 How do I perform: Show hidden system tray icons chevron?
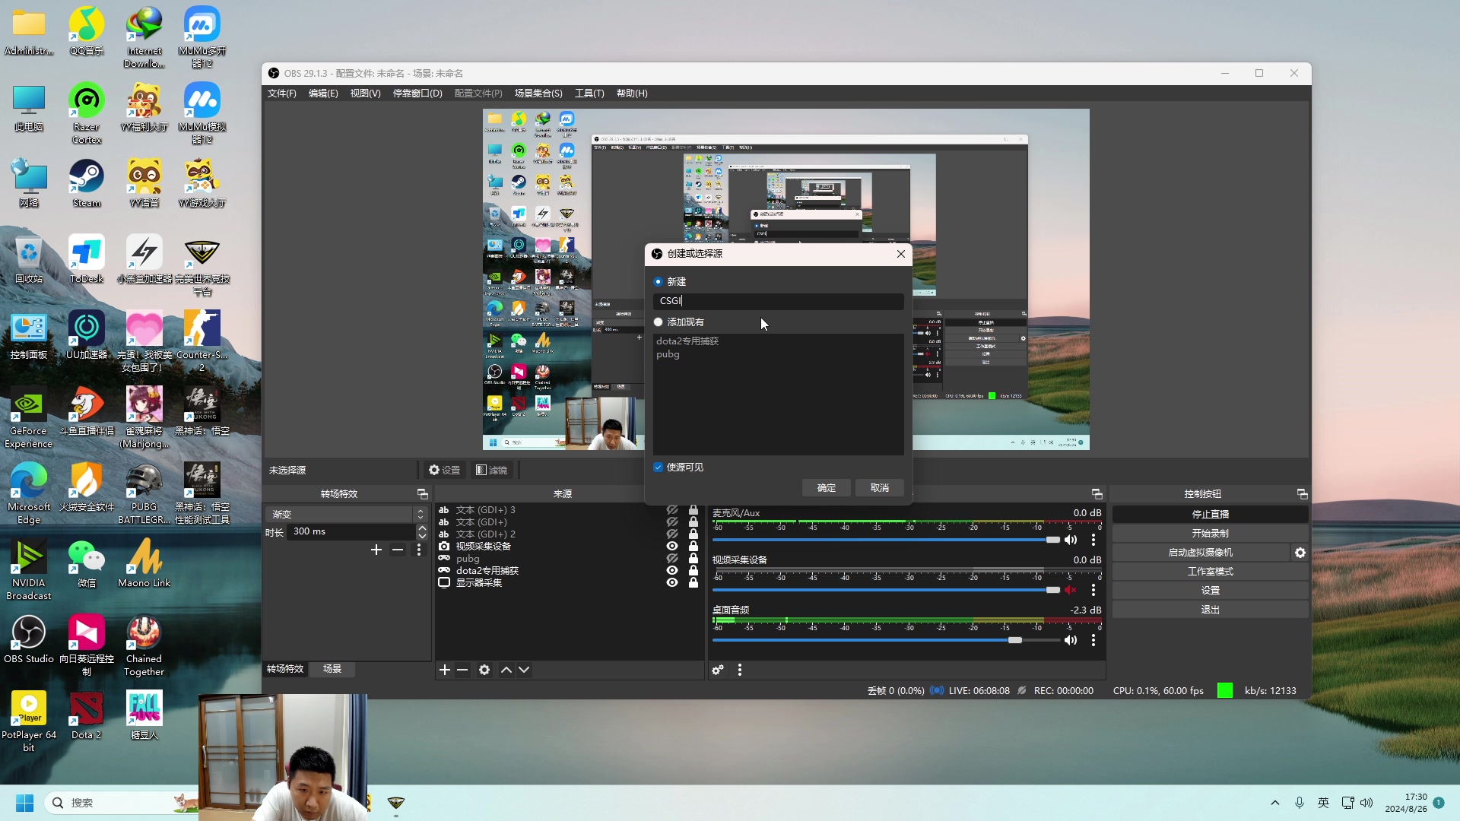coord(1275,803)
